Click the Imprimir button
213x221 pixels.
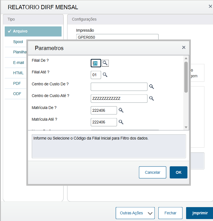coord(200,213)
